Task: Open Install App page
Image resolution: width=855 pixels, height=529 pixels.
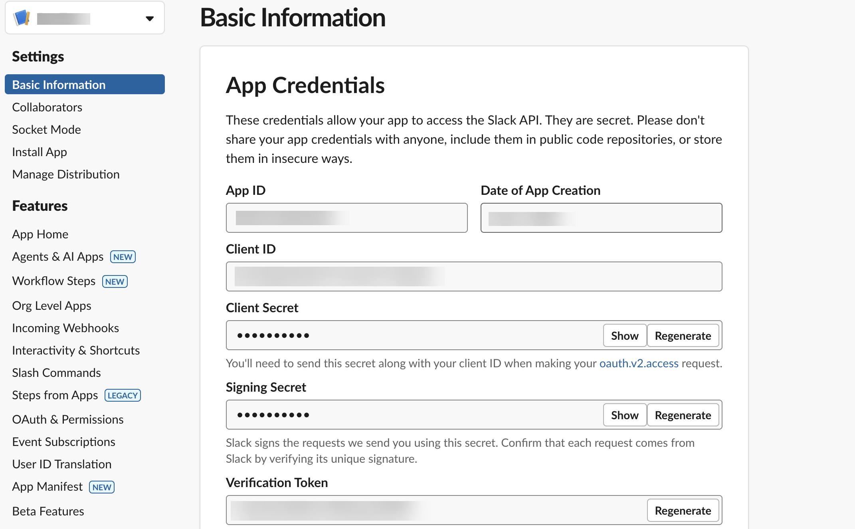Action: click(40, 152)
